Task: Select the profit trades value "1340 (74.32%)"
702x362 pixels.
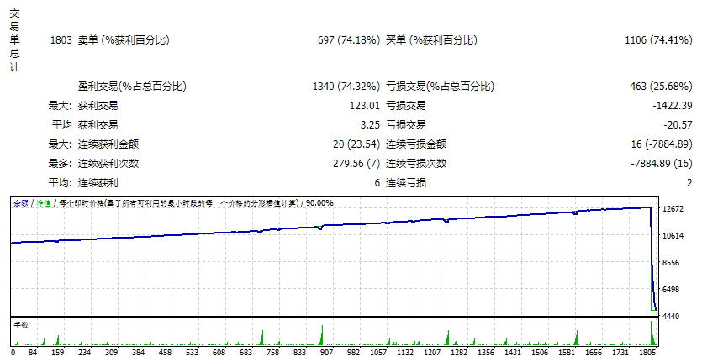Action: tap(346, 87)
